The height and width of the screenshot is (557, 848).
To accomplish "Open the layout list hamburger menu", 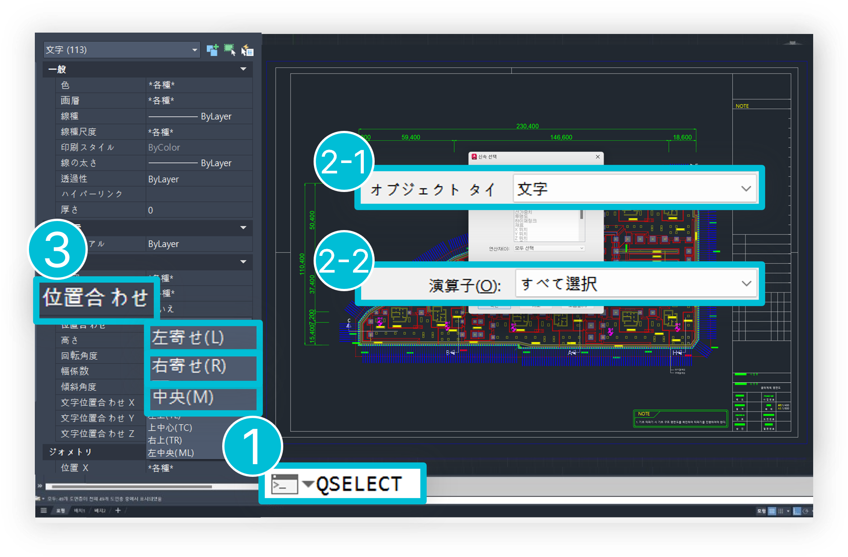I will (x=43, y=510).
